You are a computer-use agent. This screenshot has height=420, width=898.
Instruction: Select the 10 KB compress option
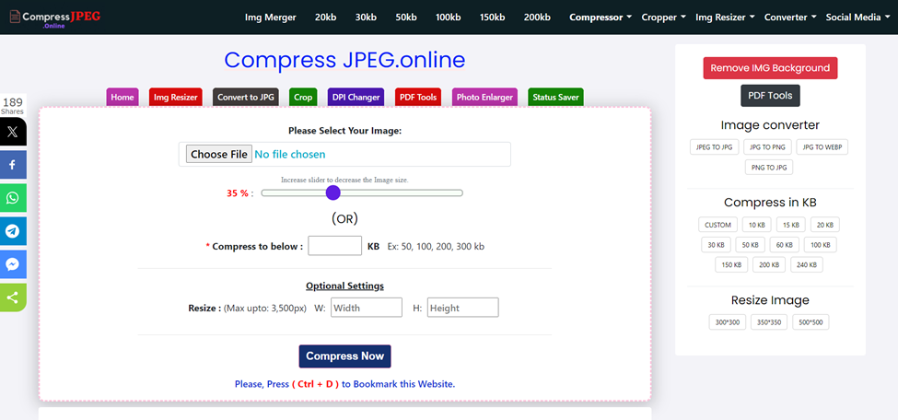[757, 225]
